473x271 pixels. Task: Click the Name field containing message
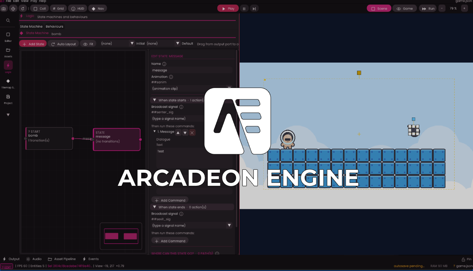[192, 70]
